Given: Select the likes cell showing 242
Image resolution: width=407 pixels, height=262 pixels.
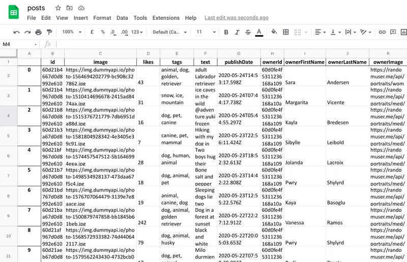Looking at the screenshot, I should pos(148,216).
